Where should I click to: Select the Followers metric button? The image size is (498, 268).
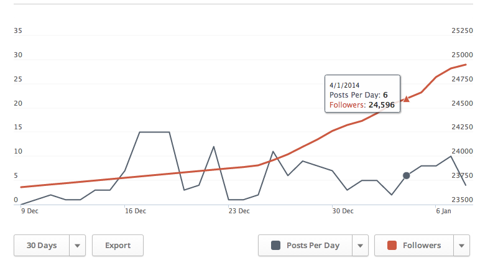coord(414,246)
